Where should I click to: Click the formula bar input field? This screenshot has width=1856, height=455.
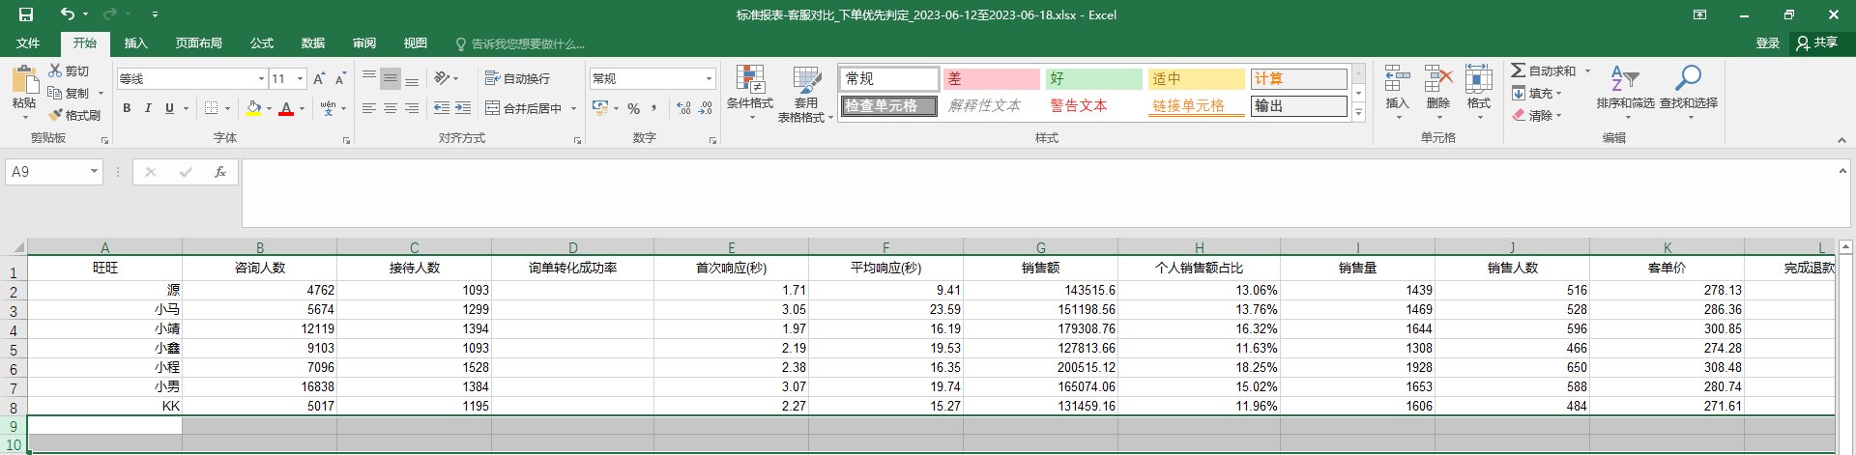[1034, 192]
